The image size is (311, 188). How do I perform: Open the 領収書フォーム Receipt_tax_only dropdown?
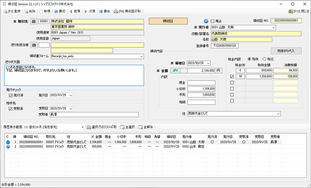coord(141,56)
